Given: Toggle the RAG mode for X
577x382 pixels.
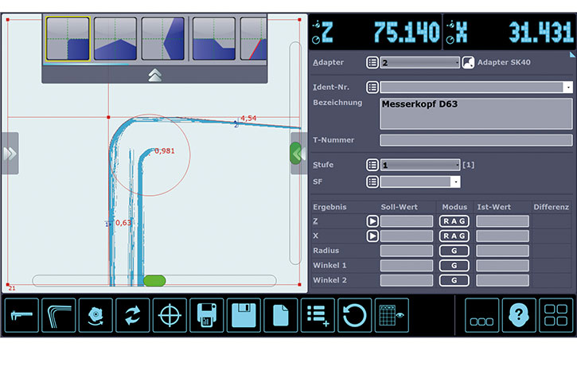Looking at the screenshot, I should tap(454, 236).
